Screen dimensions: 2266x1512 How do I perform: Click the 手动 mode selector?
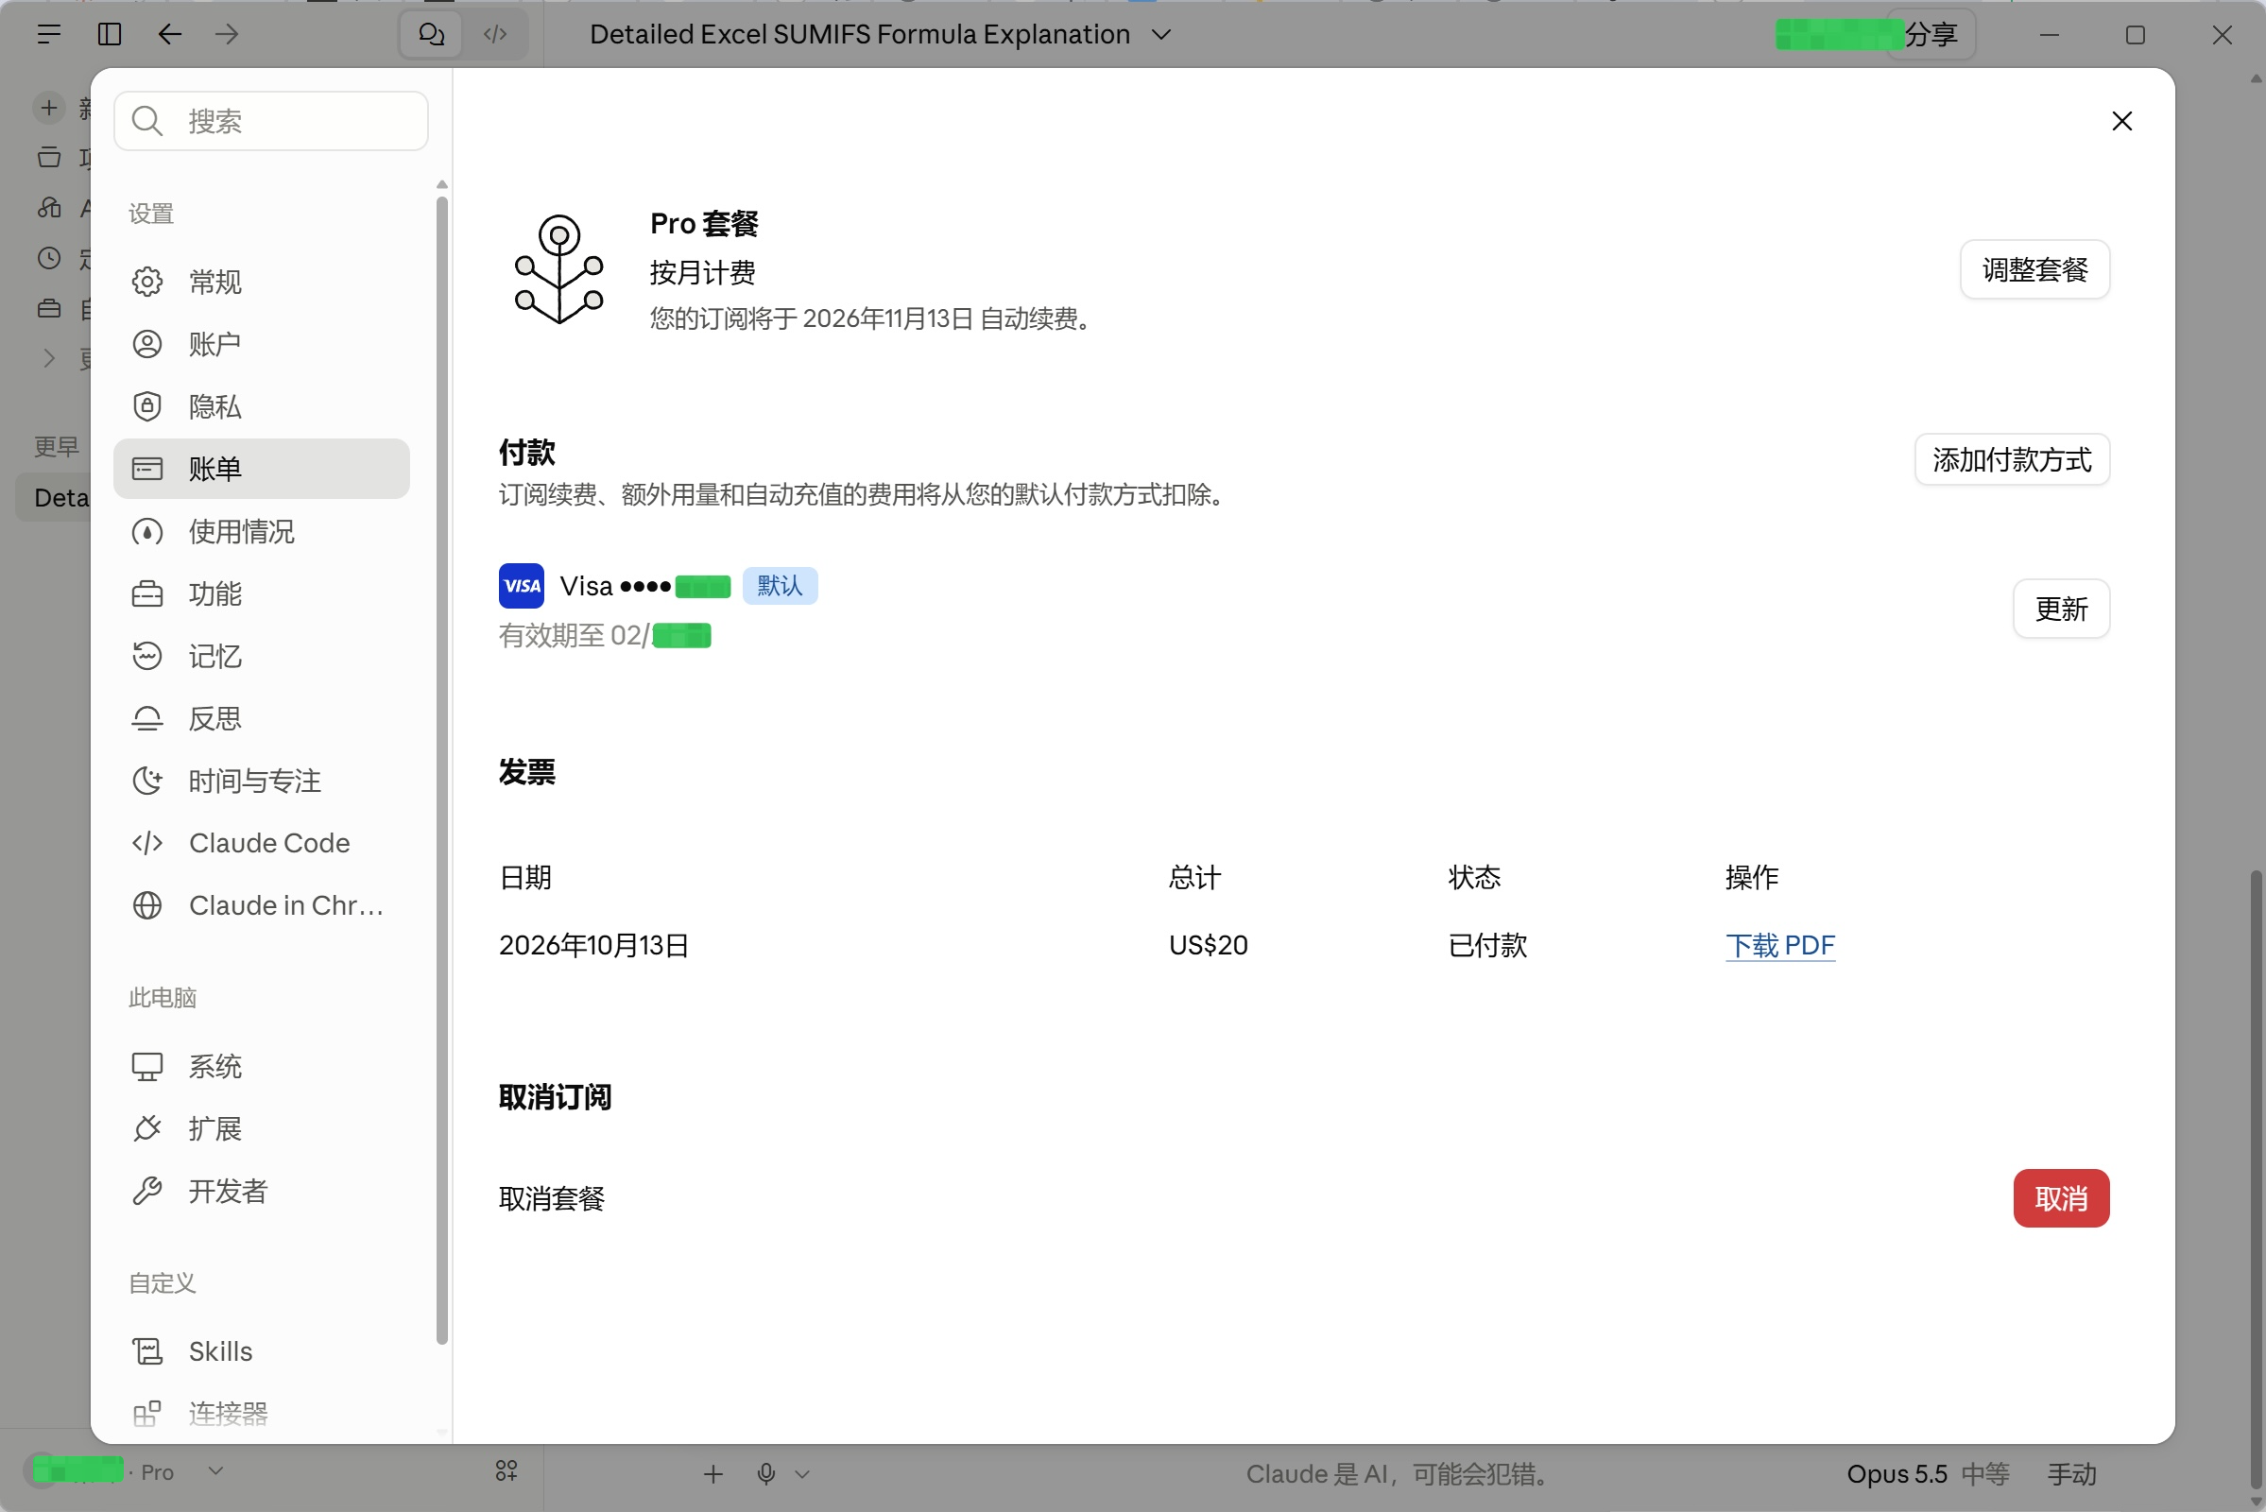click(2072, 1473)
